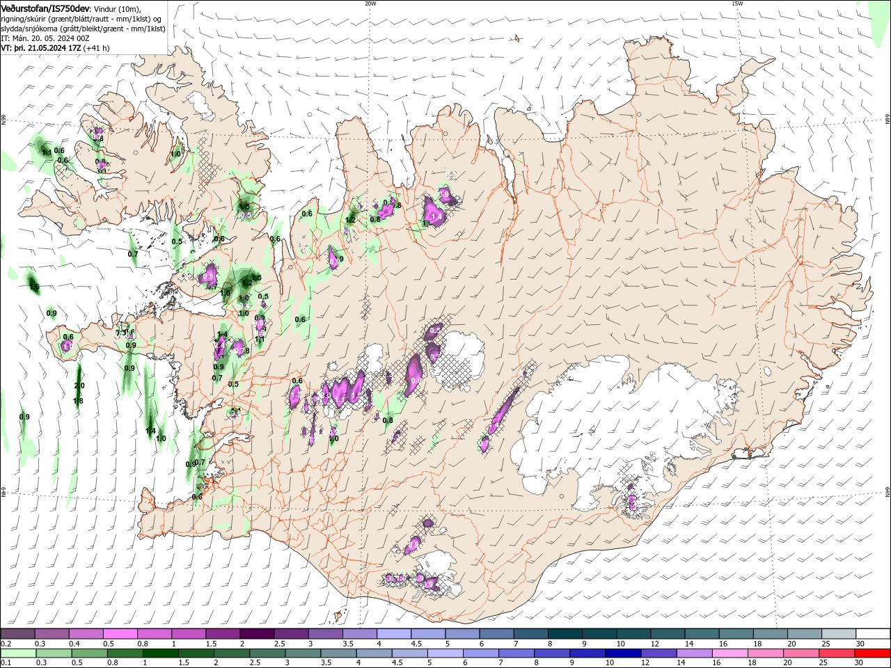The height and width of the screenshot is (668, 891).
Task: Select the snow legend swatch between 6 and 7
Action: [x=496, y=634]
